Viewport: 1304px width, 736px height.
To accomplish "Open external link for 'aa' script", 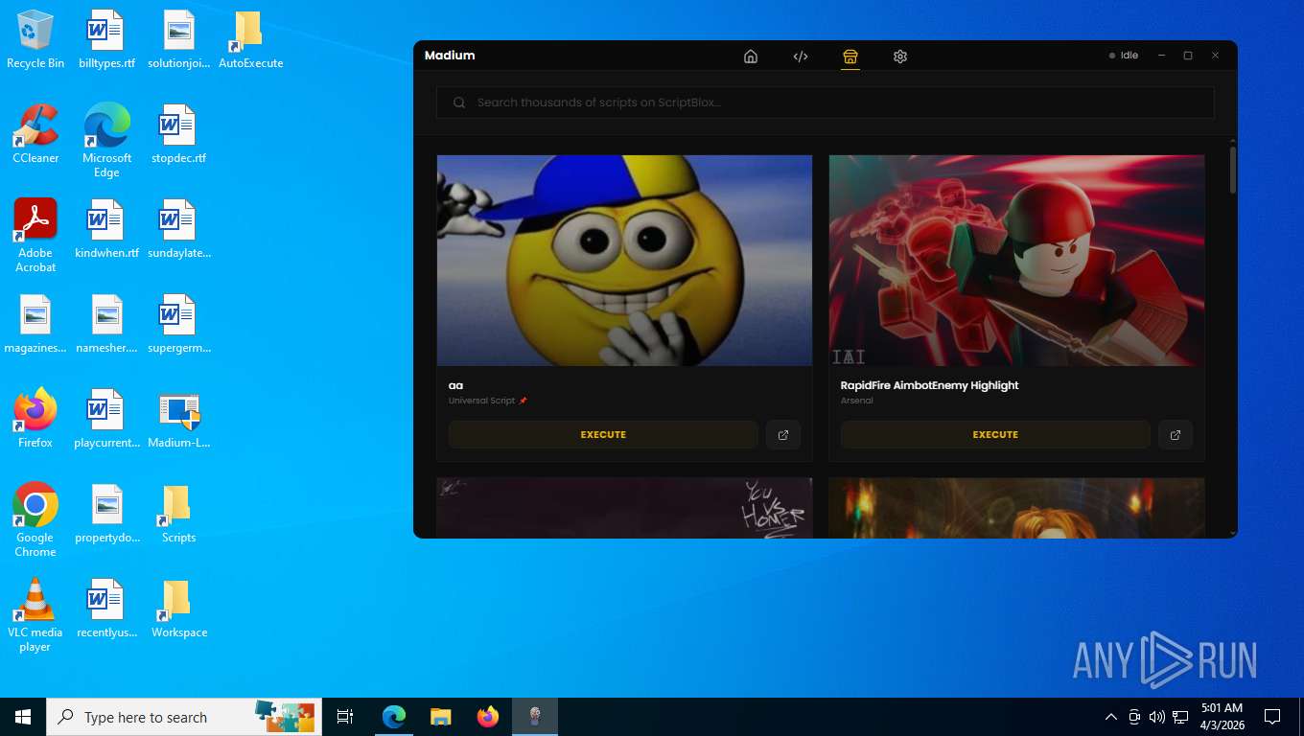I will [783, 435].
